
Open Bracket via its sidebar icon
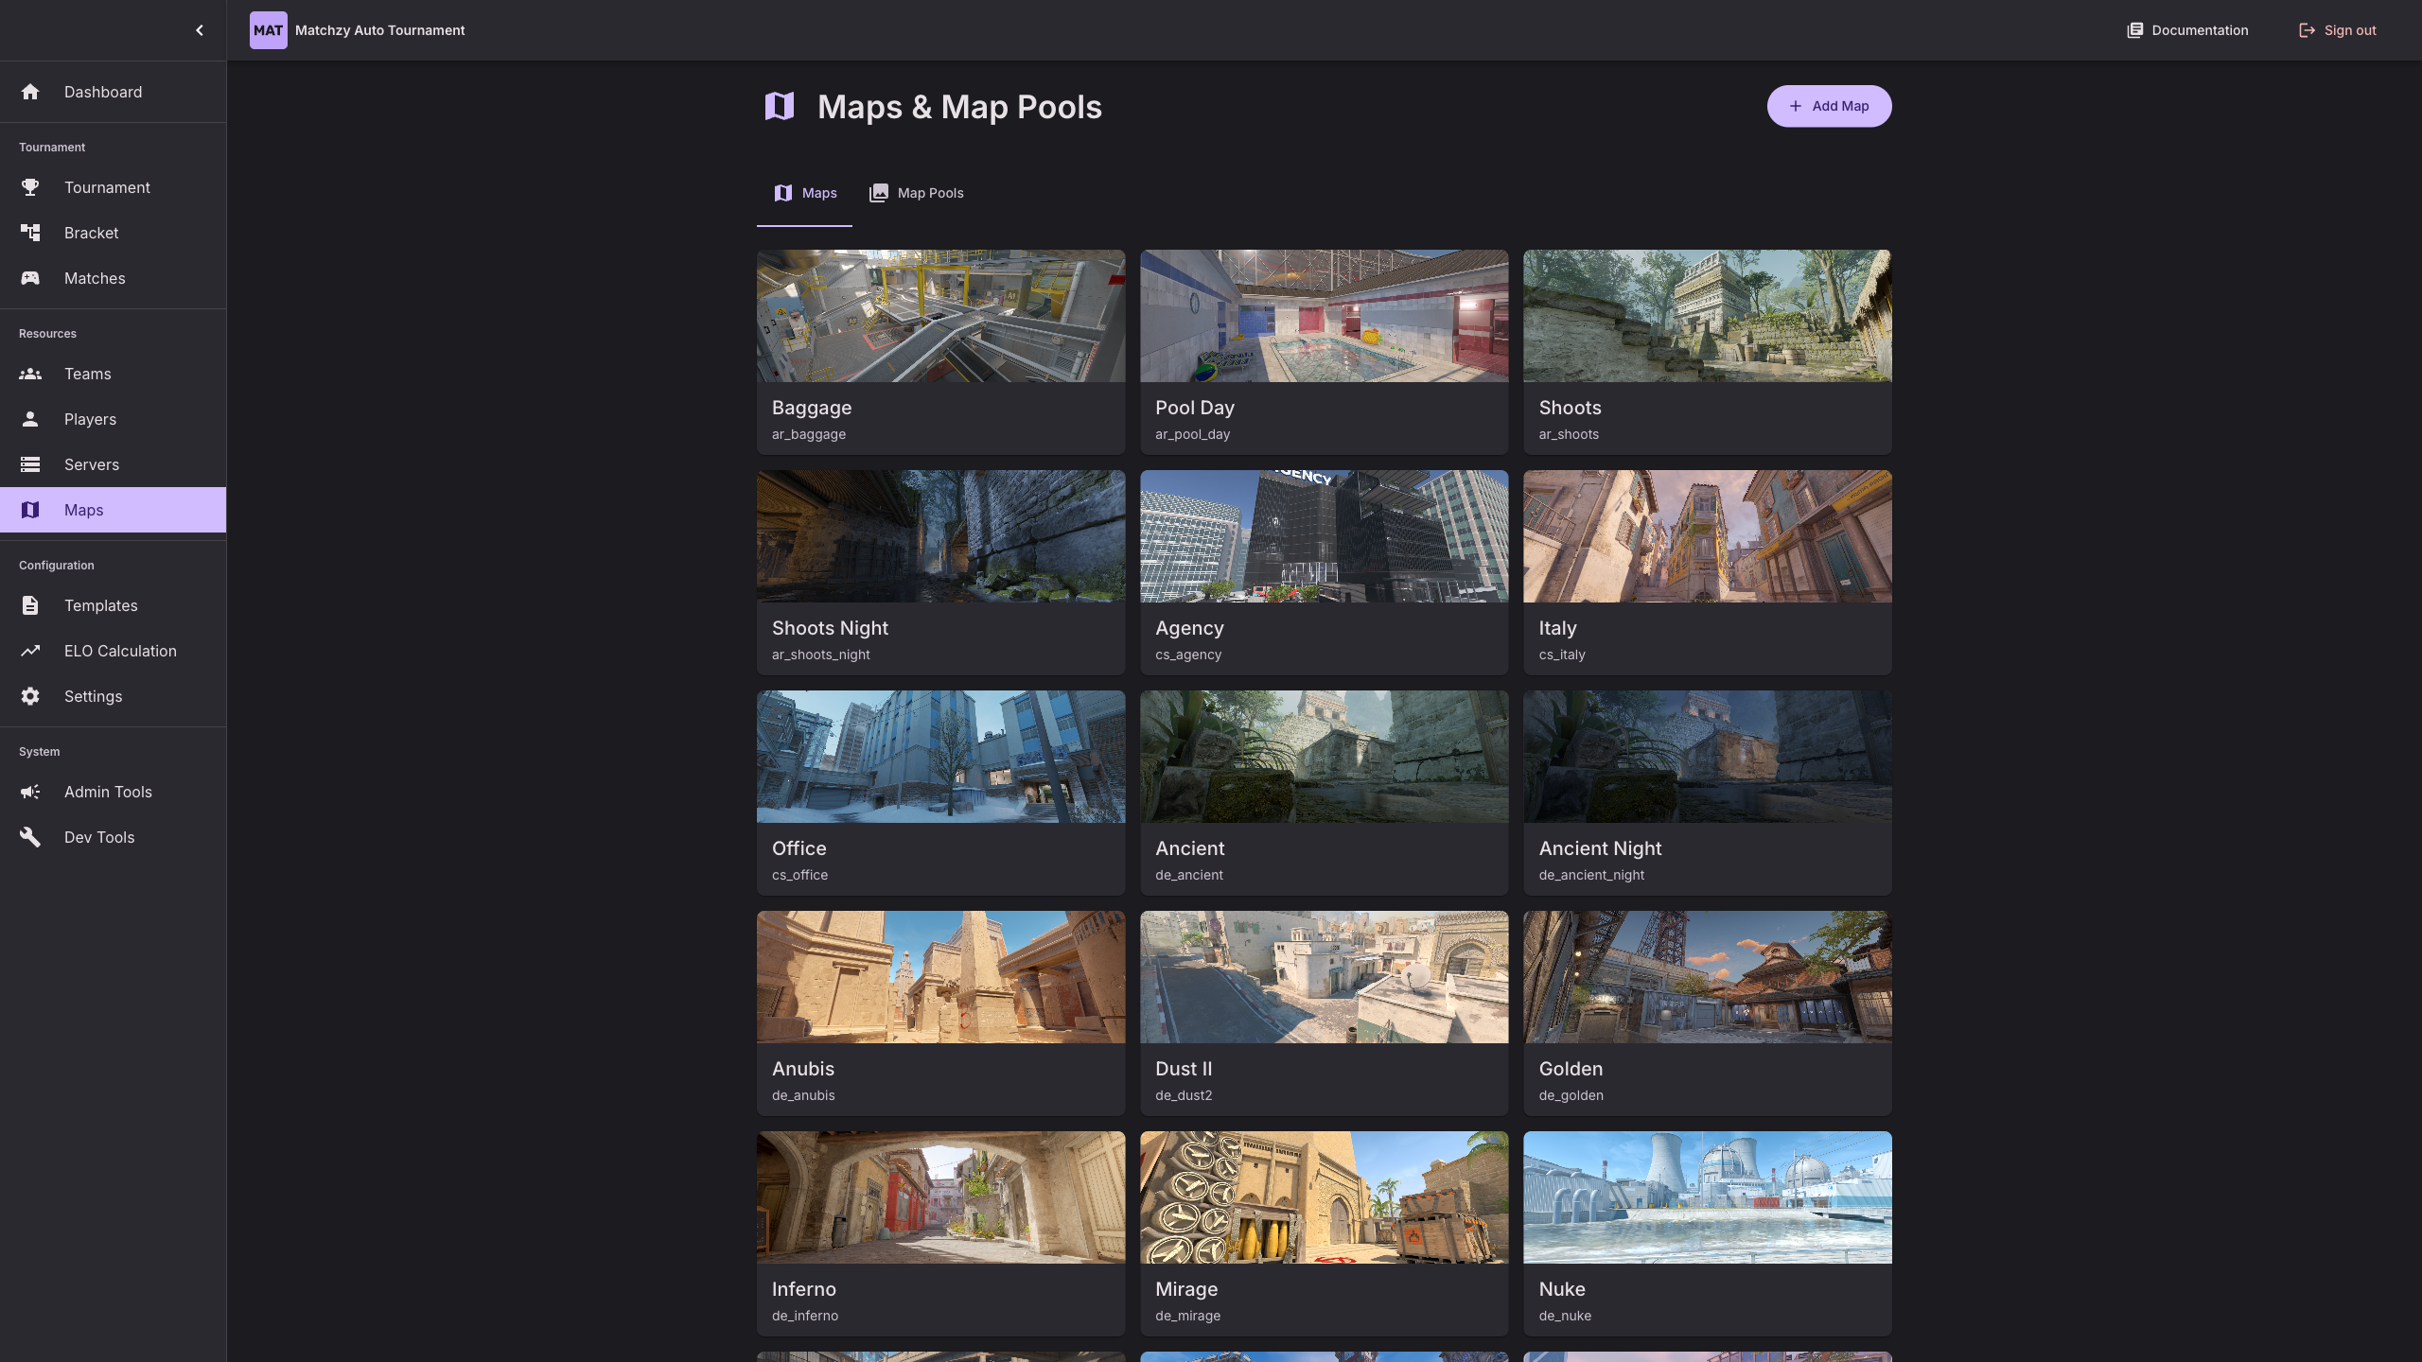pos(30,233)
